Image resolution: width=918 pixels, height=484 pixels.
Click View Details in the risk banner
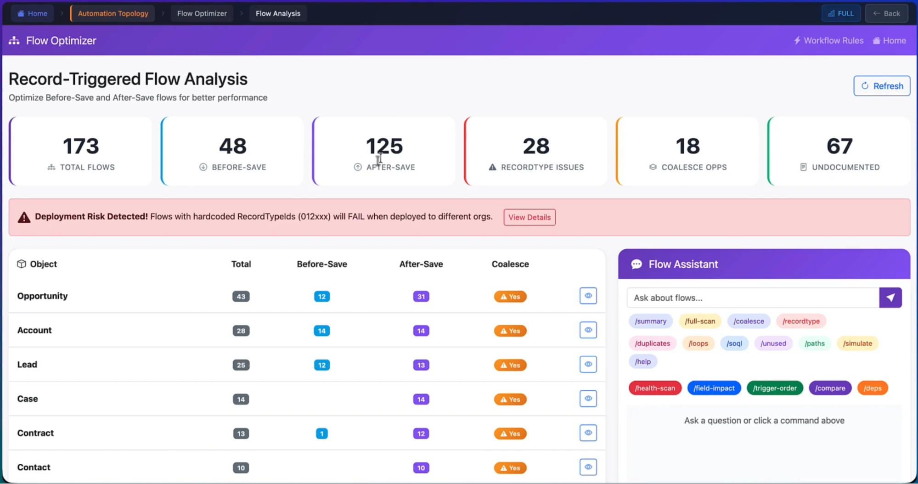(529, 217)
